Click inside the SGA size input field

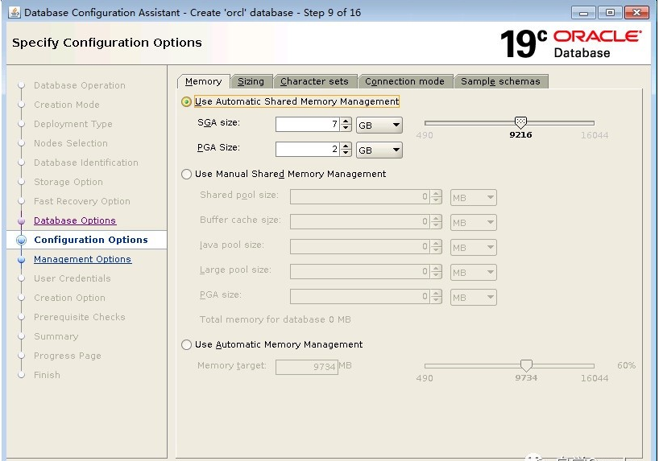coord(306,125)
